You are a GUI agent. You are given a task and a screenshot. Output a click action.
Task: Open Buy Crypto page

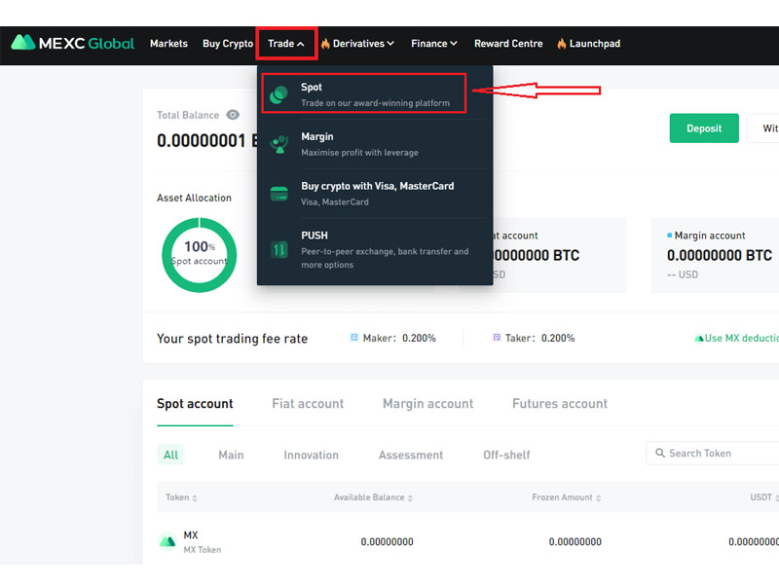pos(228,44)
